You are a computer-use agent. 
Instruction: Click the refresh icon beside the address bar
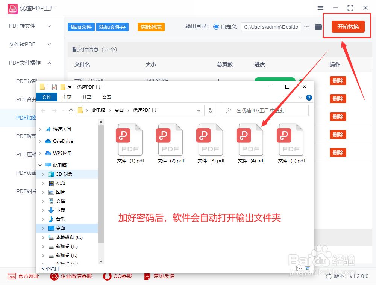(x=211, y=110)
